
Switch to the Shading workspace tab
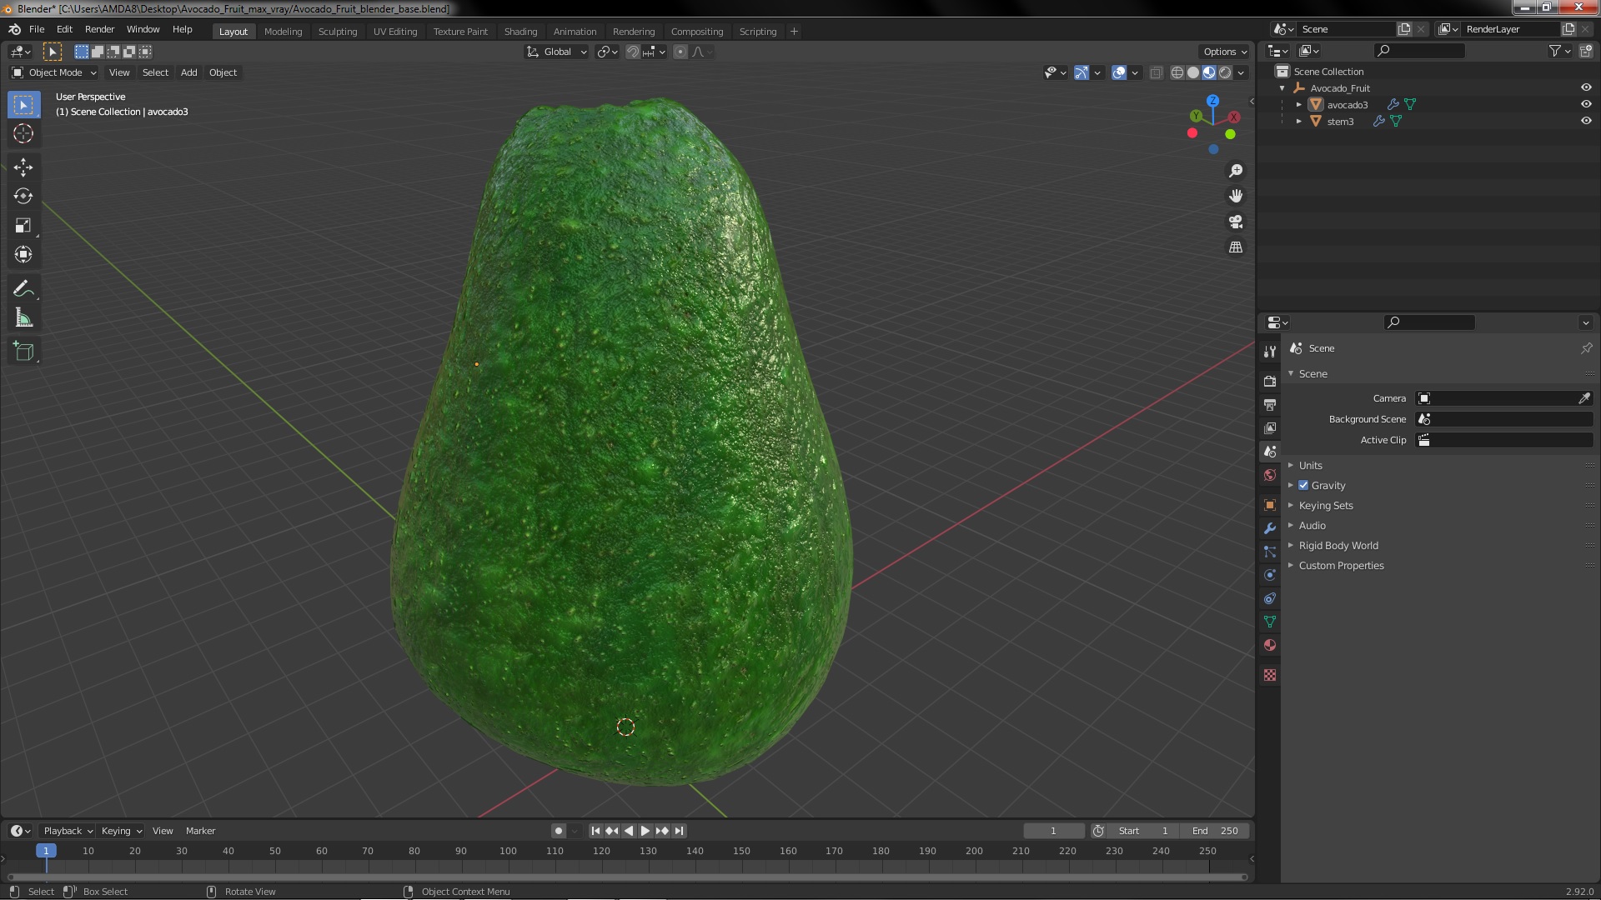point(520,32)
